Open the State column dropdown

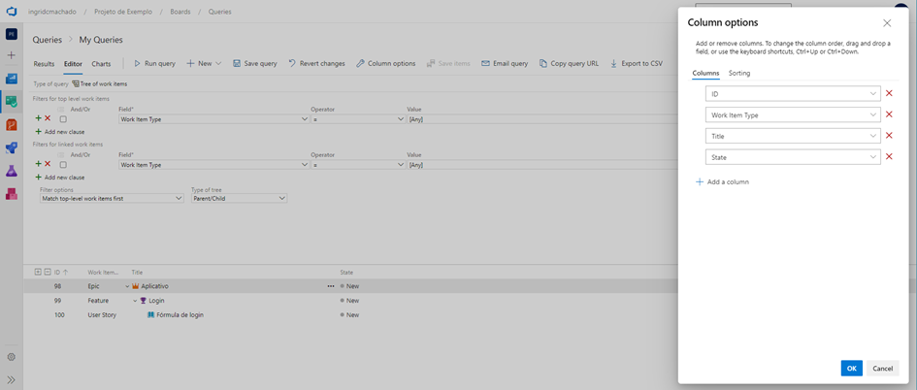tap(793, 157)
